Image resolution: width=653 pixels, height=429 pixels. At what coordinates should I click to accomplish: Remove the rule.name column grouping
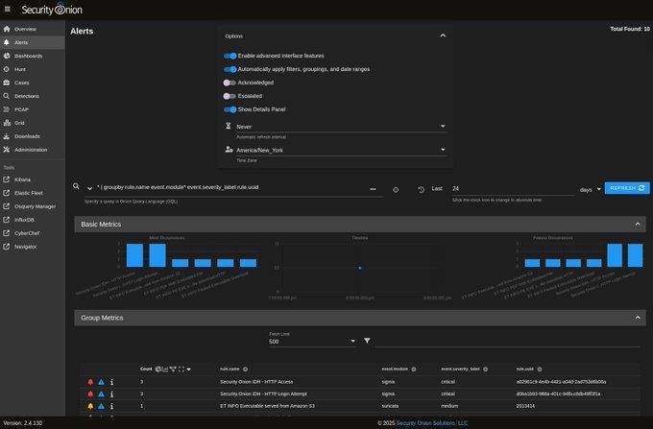(x=245, y=369)
